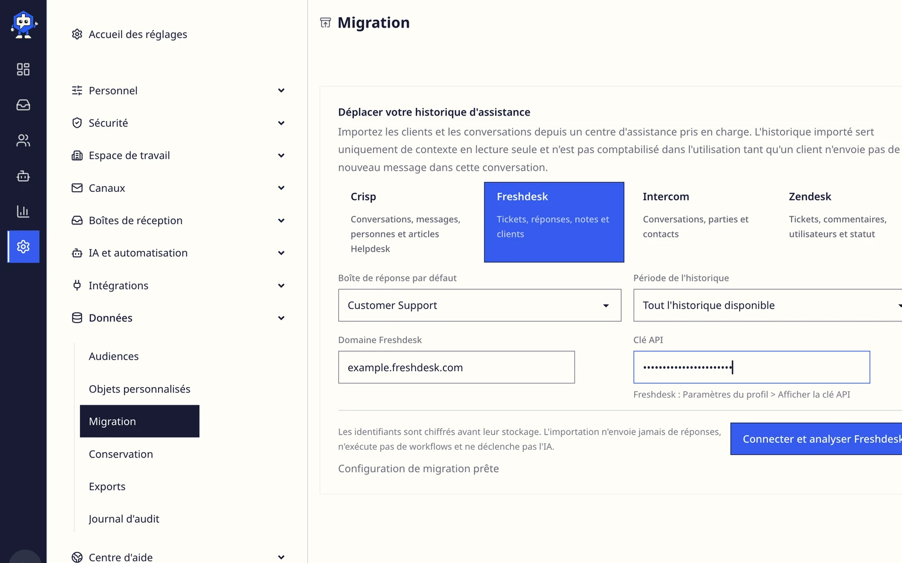The image size is (902, 563).
Task: Open the dashboard grid icon
Action: (23, 69)
